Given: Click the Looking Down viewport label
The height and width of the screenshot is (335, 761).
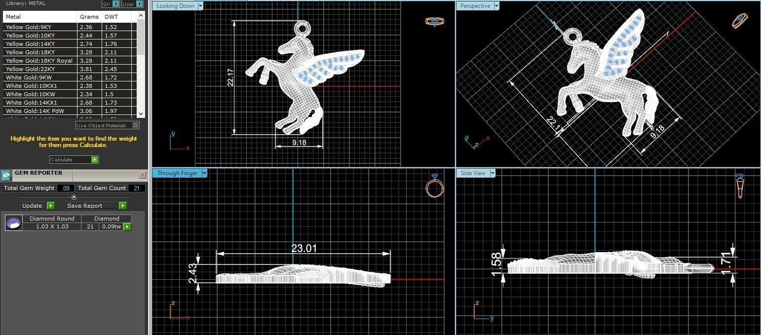Looking at the screenshot, I should point(175,6).
